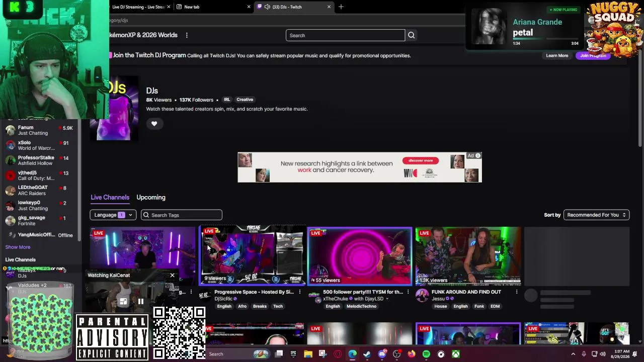This screenshot has width=644, height=362.
Task: Click Learn More in the DJ Program banner
Action: click(x=557, y=56)
